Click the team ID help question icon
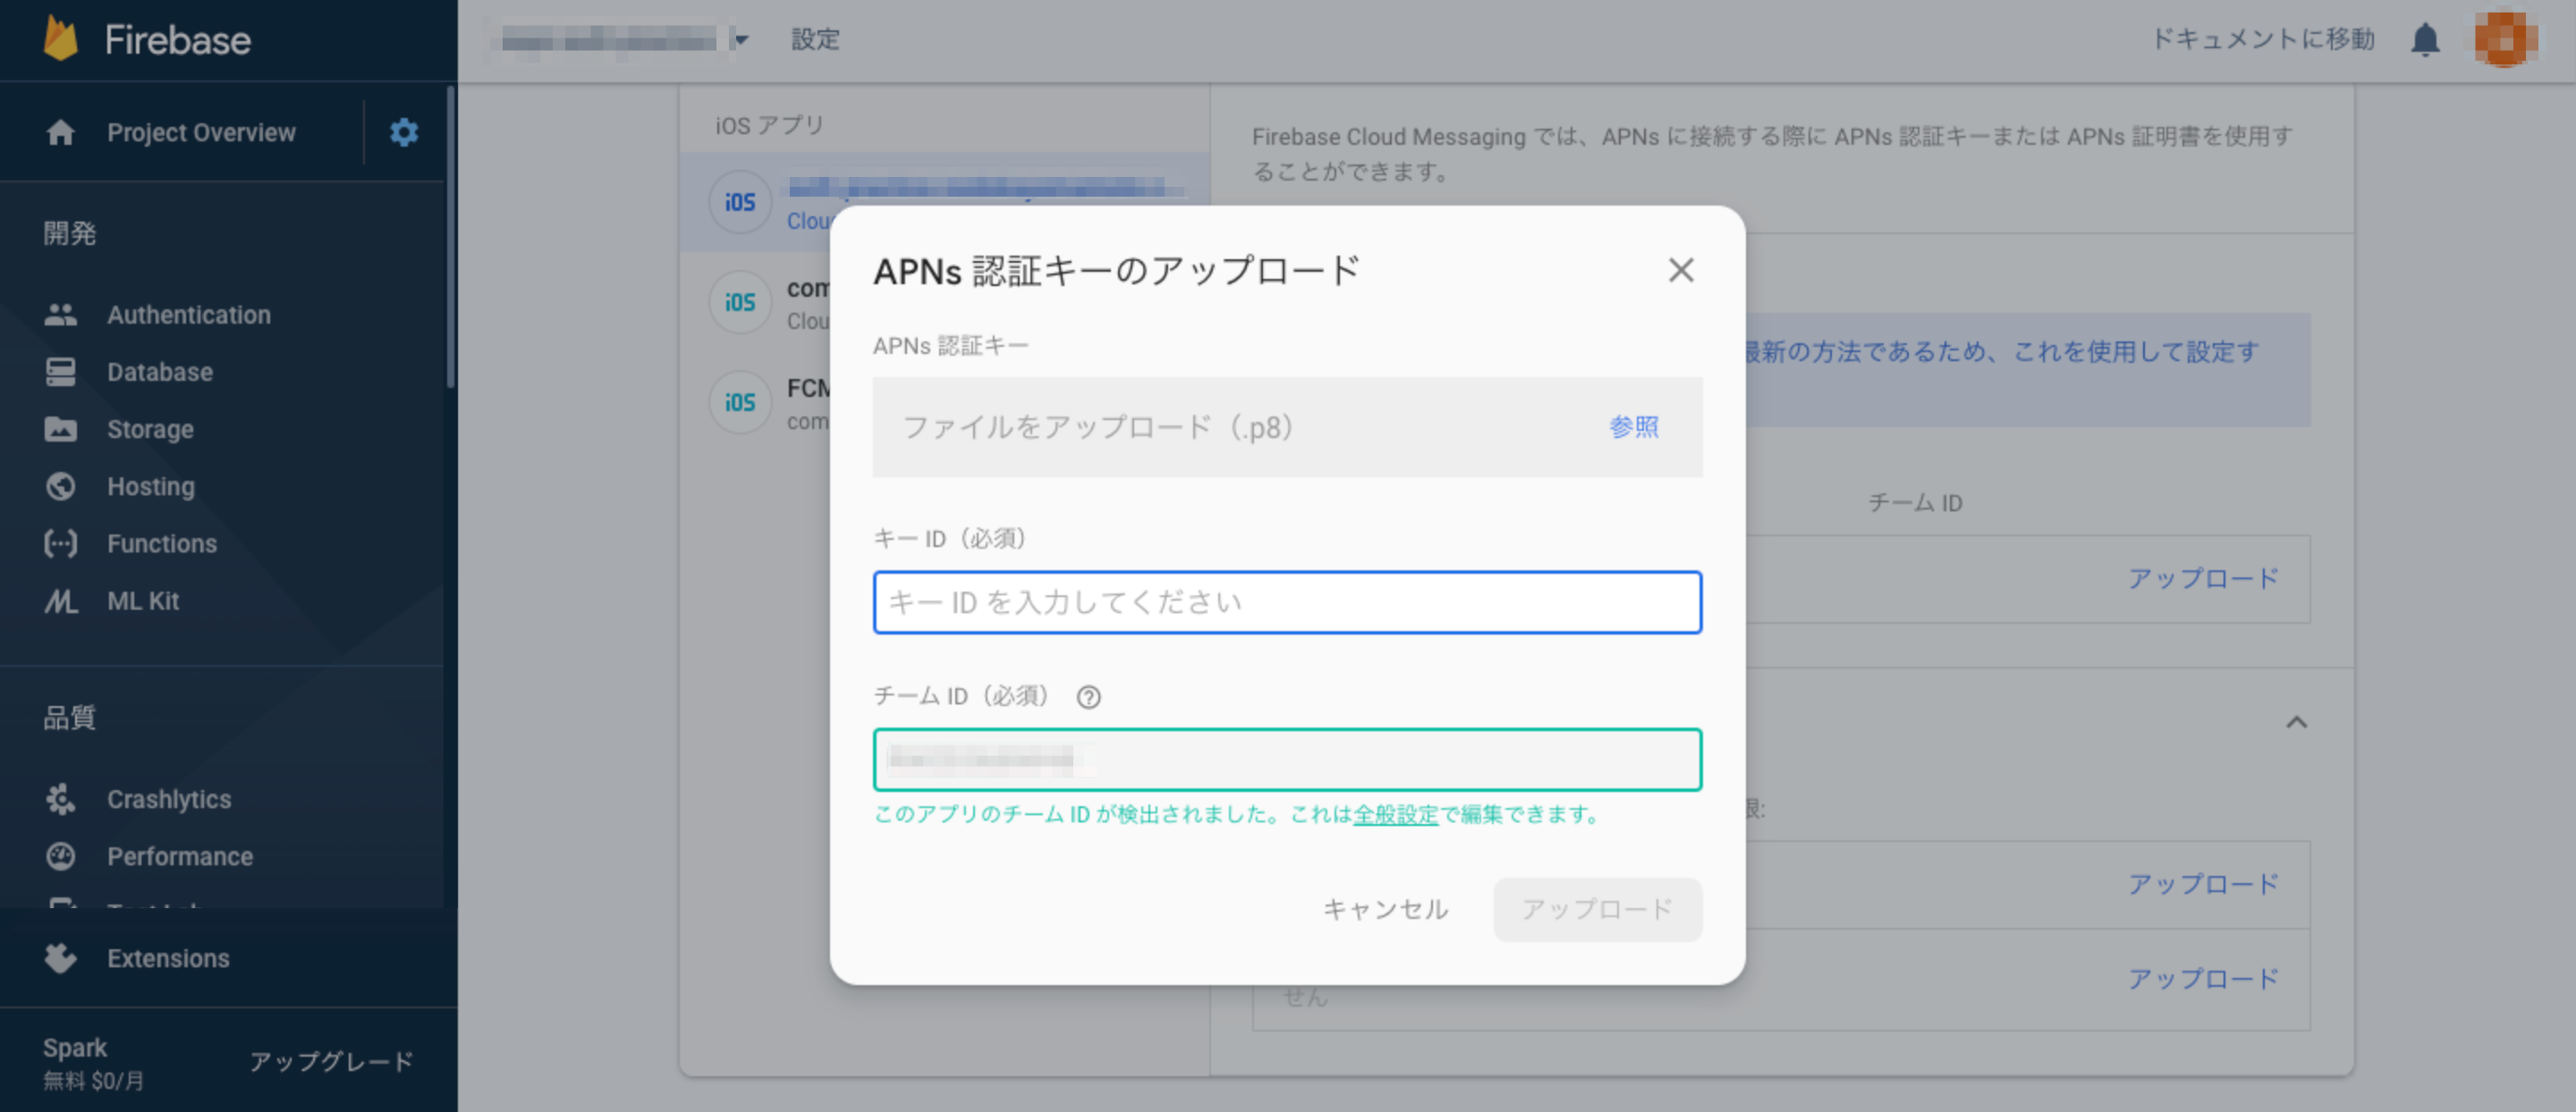This screenshot has height=1112, width=2576. click(x=1088, y=696)
